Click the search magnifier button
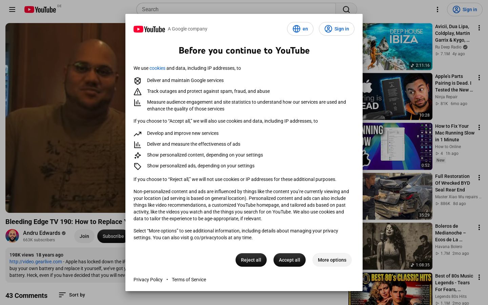The width and height of the screenshot is (488, 305). pyautogui.click(x=346, y=9)
